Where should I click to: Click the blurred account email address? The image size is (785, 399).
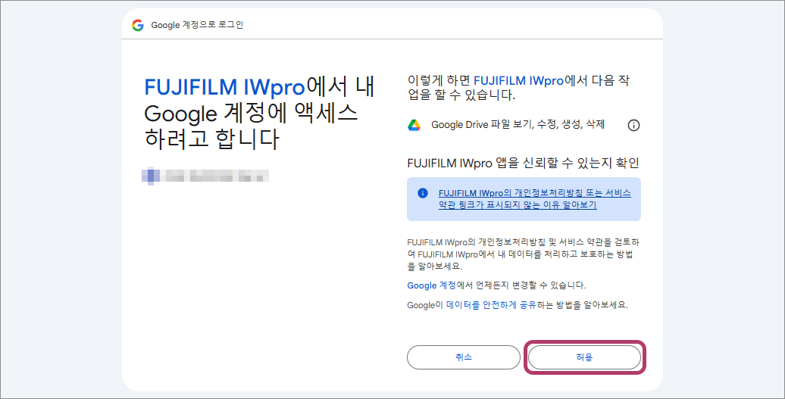tap(205, 176)
